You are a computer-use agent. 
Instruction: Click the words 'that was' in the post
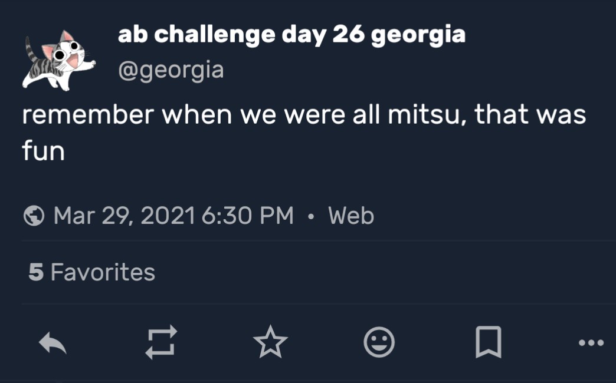(x=530, y=114)
